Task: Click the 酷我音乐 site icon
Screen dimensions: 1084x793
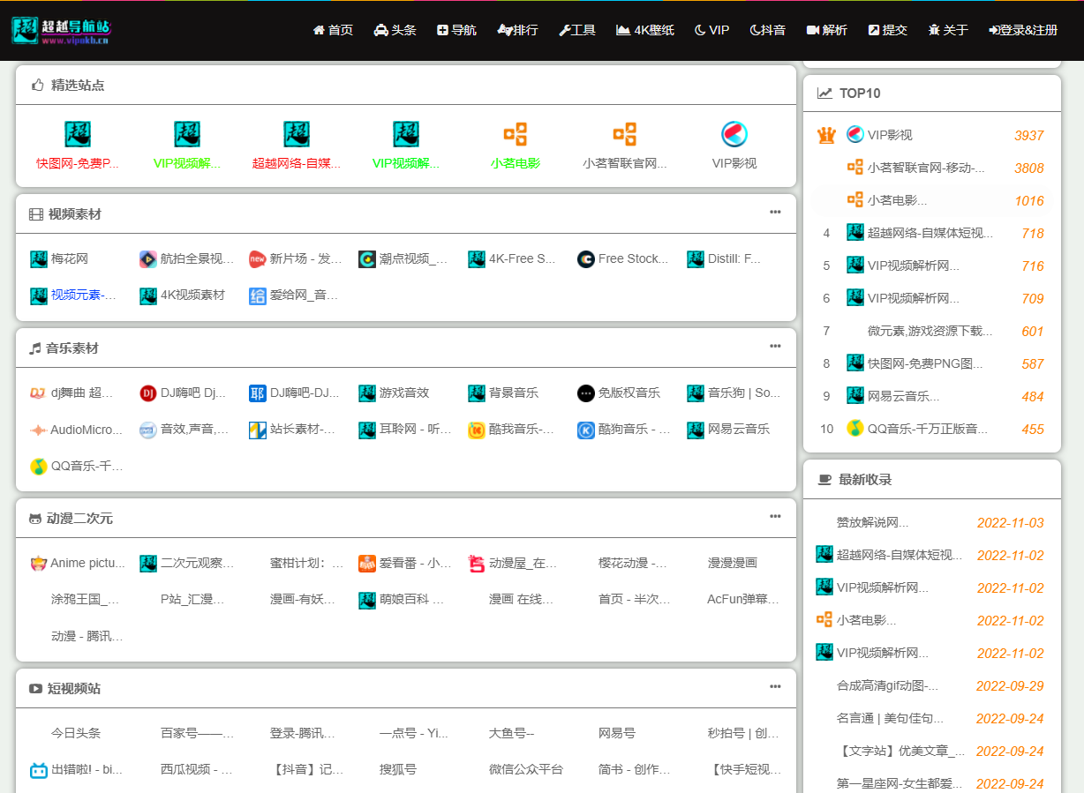Action: click(477, 430)
